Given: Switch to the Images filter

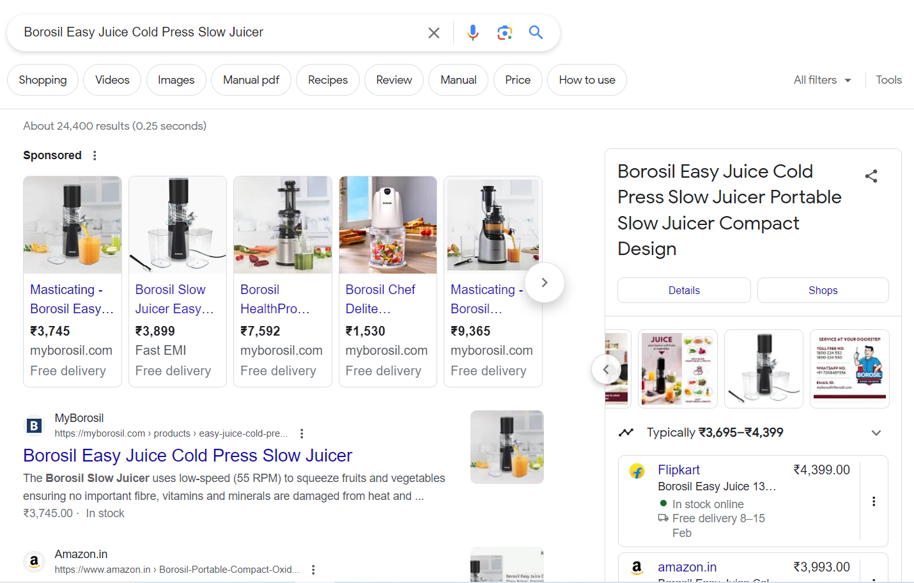Looking at the screenshot, I should coord(176,80).
